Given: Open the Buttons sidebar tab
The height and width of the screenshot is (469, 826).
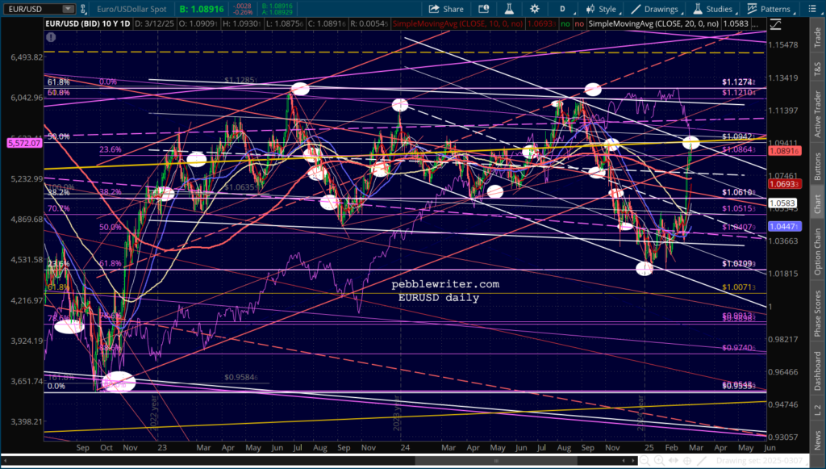Looking at the screenshot, I should (818, 166).
